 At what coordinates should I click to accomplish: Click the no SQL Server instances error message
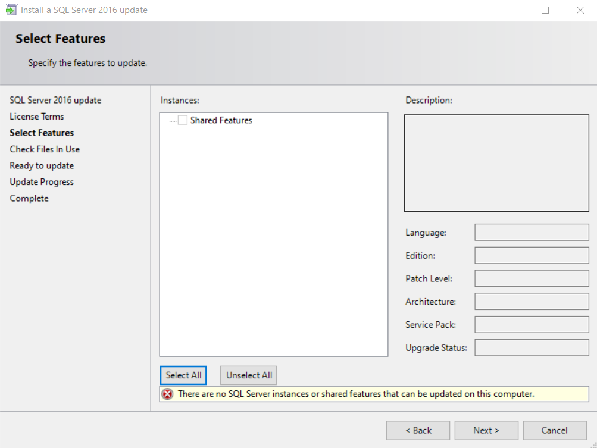[356, 394]
